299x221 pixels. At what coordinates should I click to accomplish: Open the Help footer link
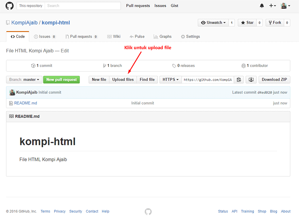pos(106,211)
